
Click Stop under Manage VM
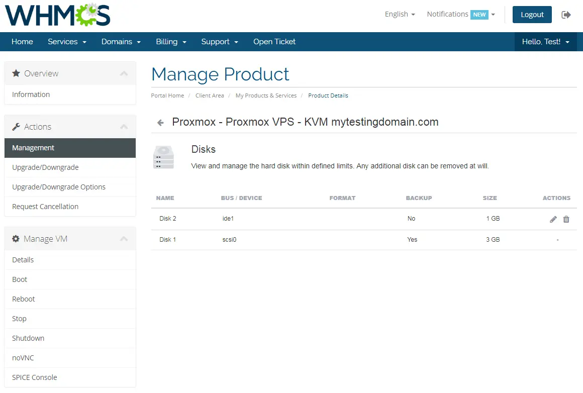click(x=70, y=319)
